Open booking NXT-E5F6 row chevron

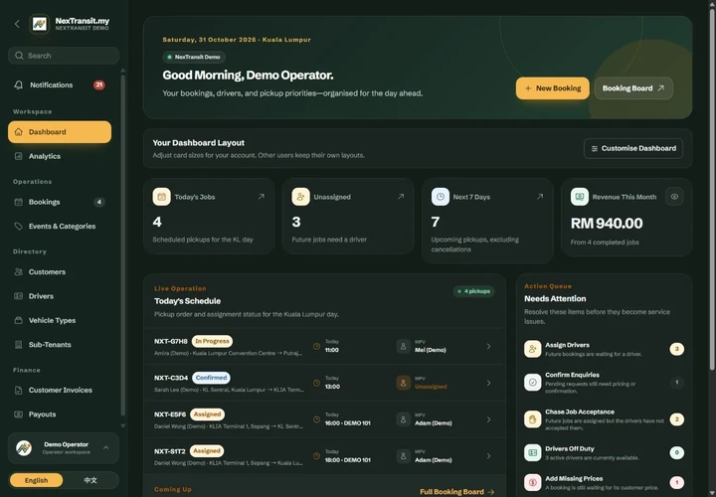pos(488,419)
